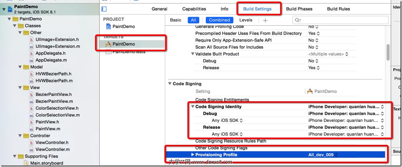This screenshot has height=167, width=402.
Task: Select the Combined view button
Action: pyautogui.click(x=219, y=20)
